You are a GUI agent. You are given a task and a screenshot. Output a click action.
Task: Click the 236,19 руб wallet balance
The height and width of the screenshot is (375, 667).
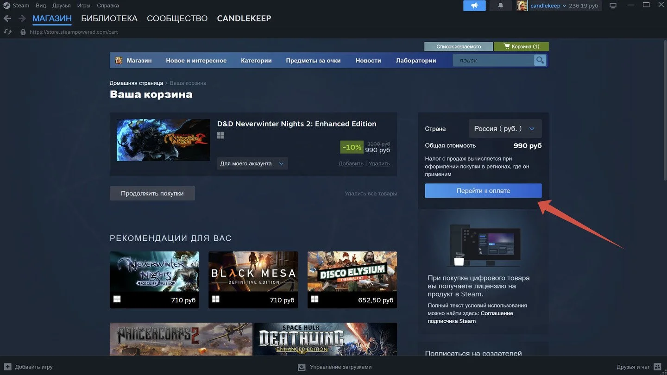pos(583,6)
